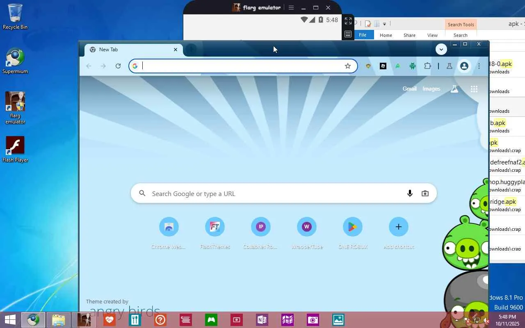Open the File menu in Explorer
The image size is (525, 328).
click(363, 35)
